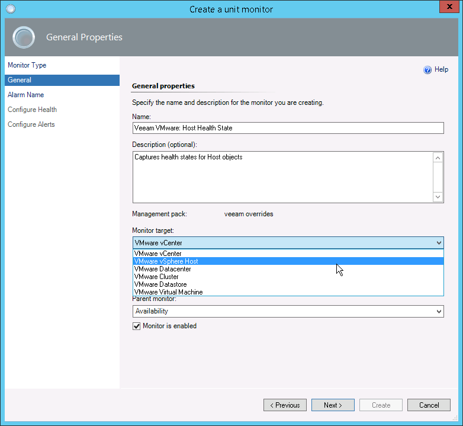Select the General step in sidebar
This screenshot has width=463, height=426.
point(20,80)
